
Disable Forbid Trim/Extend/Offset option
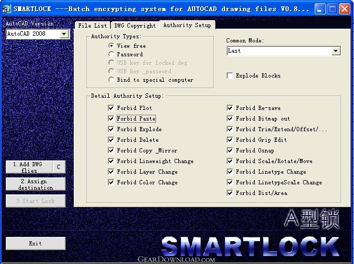pyautogui.click(x=230, y=129)
